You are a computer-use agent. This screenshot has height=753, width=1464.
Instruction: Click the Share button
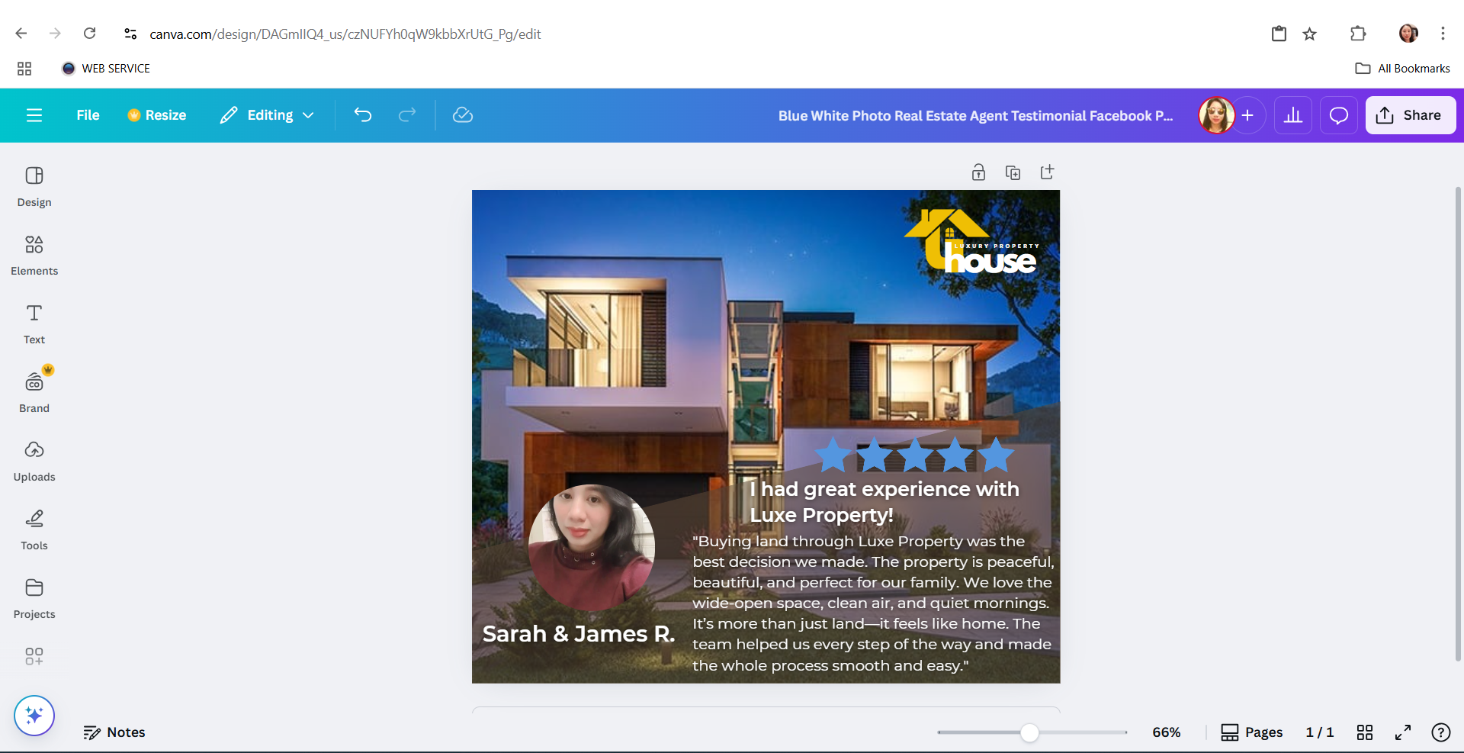point(1411,115)
